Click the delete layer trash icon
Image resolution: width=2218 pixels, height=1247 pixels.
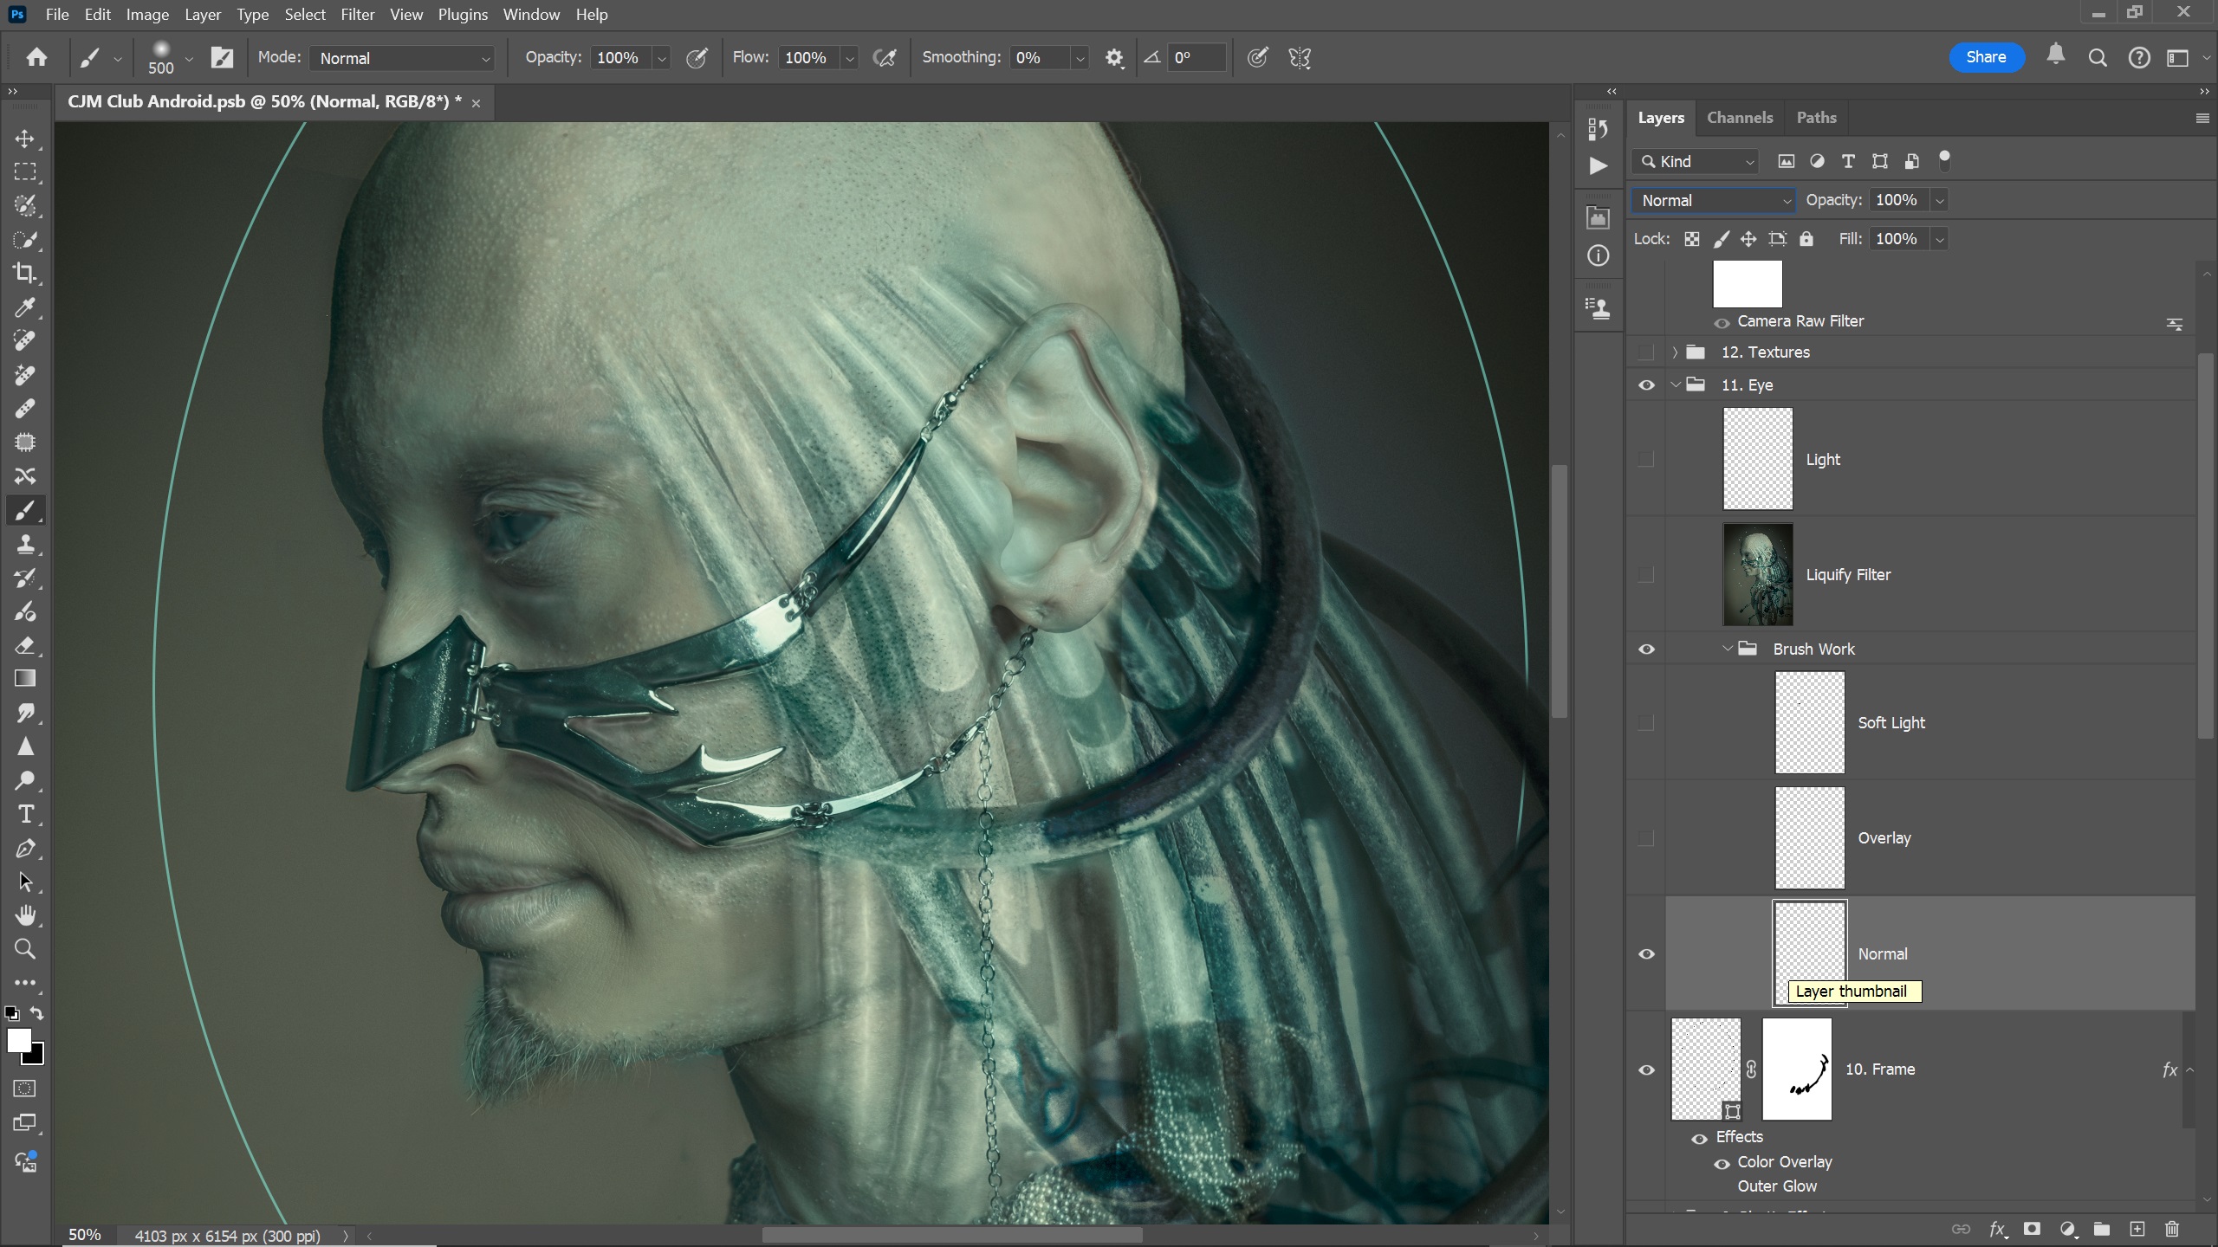2171,1229
